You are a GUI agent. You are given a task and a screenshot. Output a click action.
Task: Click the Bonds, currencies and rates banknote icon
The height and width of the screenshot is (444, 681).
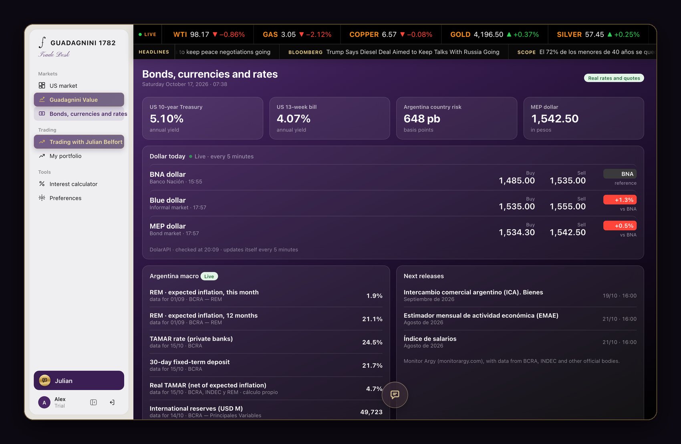[x=42, y=114]
